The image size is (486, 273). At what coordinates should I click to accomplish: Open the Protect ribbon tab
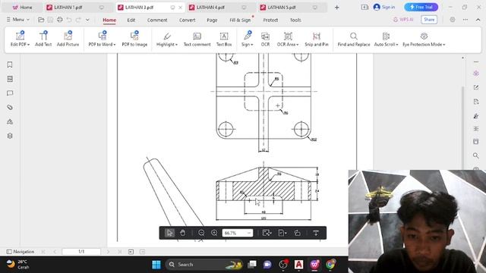[x=270, y=20]
